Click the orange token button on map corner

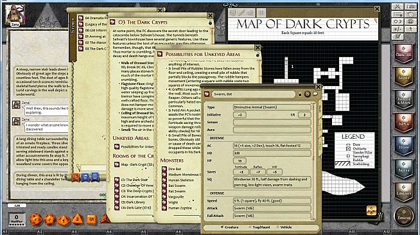pos(371,211)
